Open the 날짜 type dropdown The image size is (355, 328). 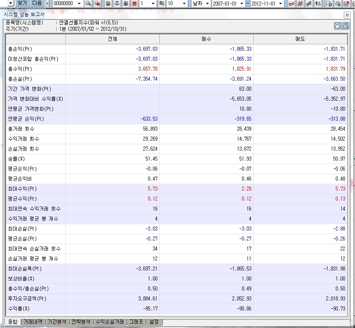coord(207,4)
